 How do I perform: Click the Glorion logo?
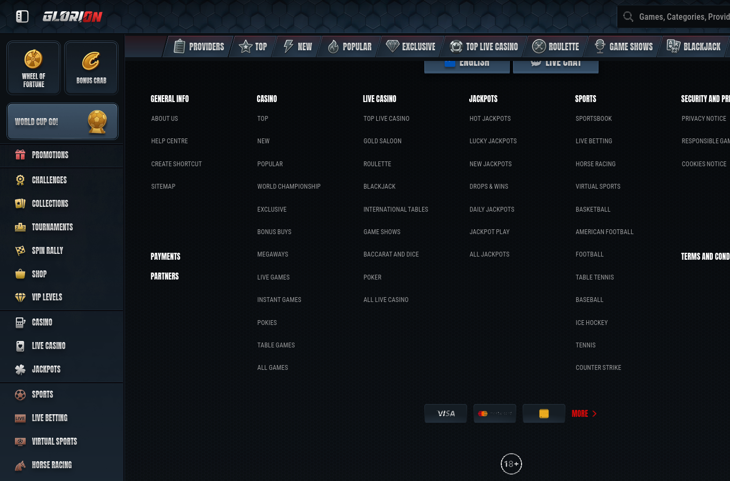tap(73, 17)
